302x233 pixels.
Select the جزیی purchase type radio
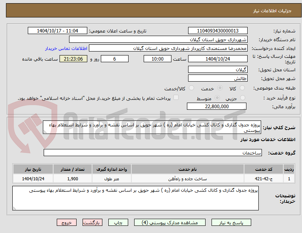click(243, 97)
